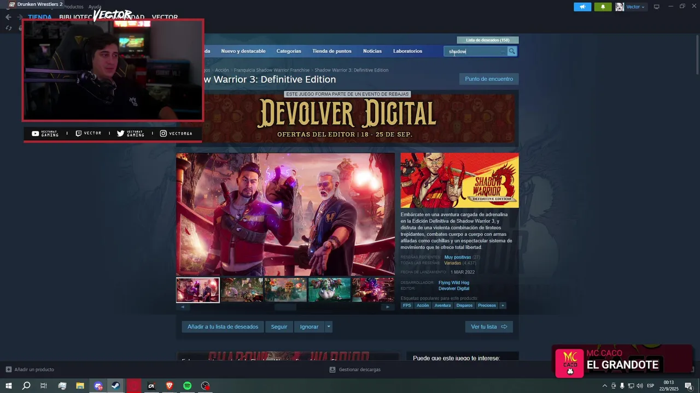The height and width of the screenshot is (393, 700).
Task: Go back with the Steam back arrow
Action: point(8,17)
